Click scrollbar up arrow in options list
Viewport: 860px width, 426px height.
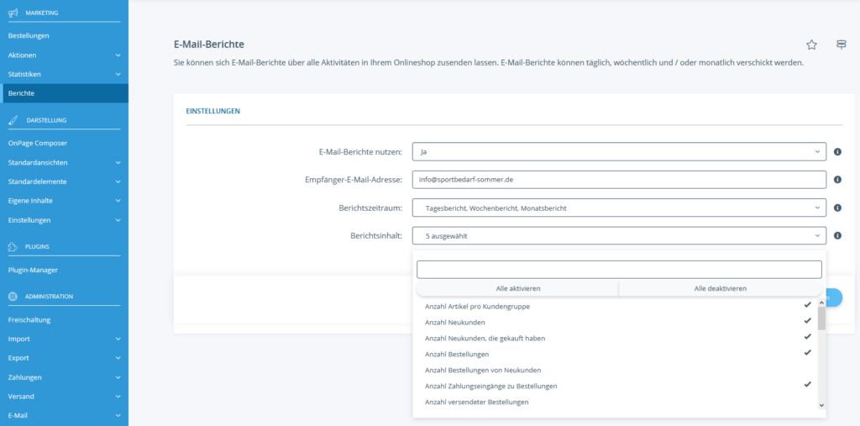tap(821, 302)
